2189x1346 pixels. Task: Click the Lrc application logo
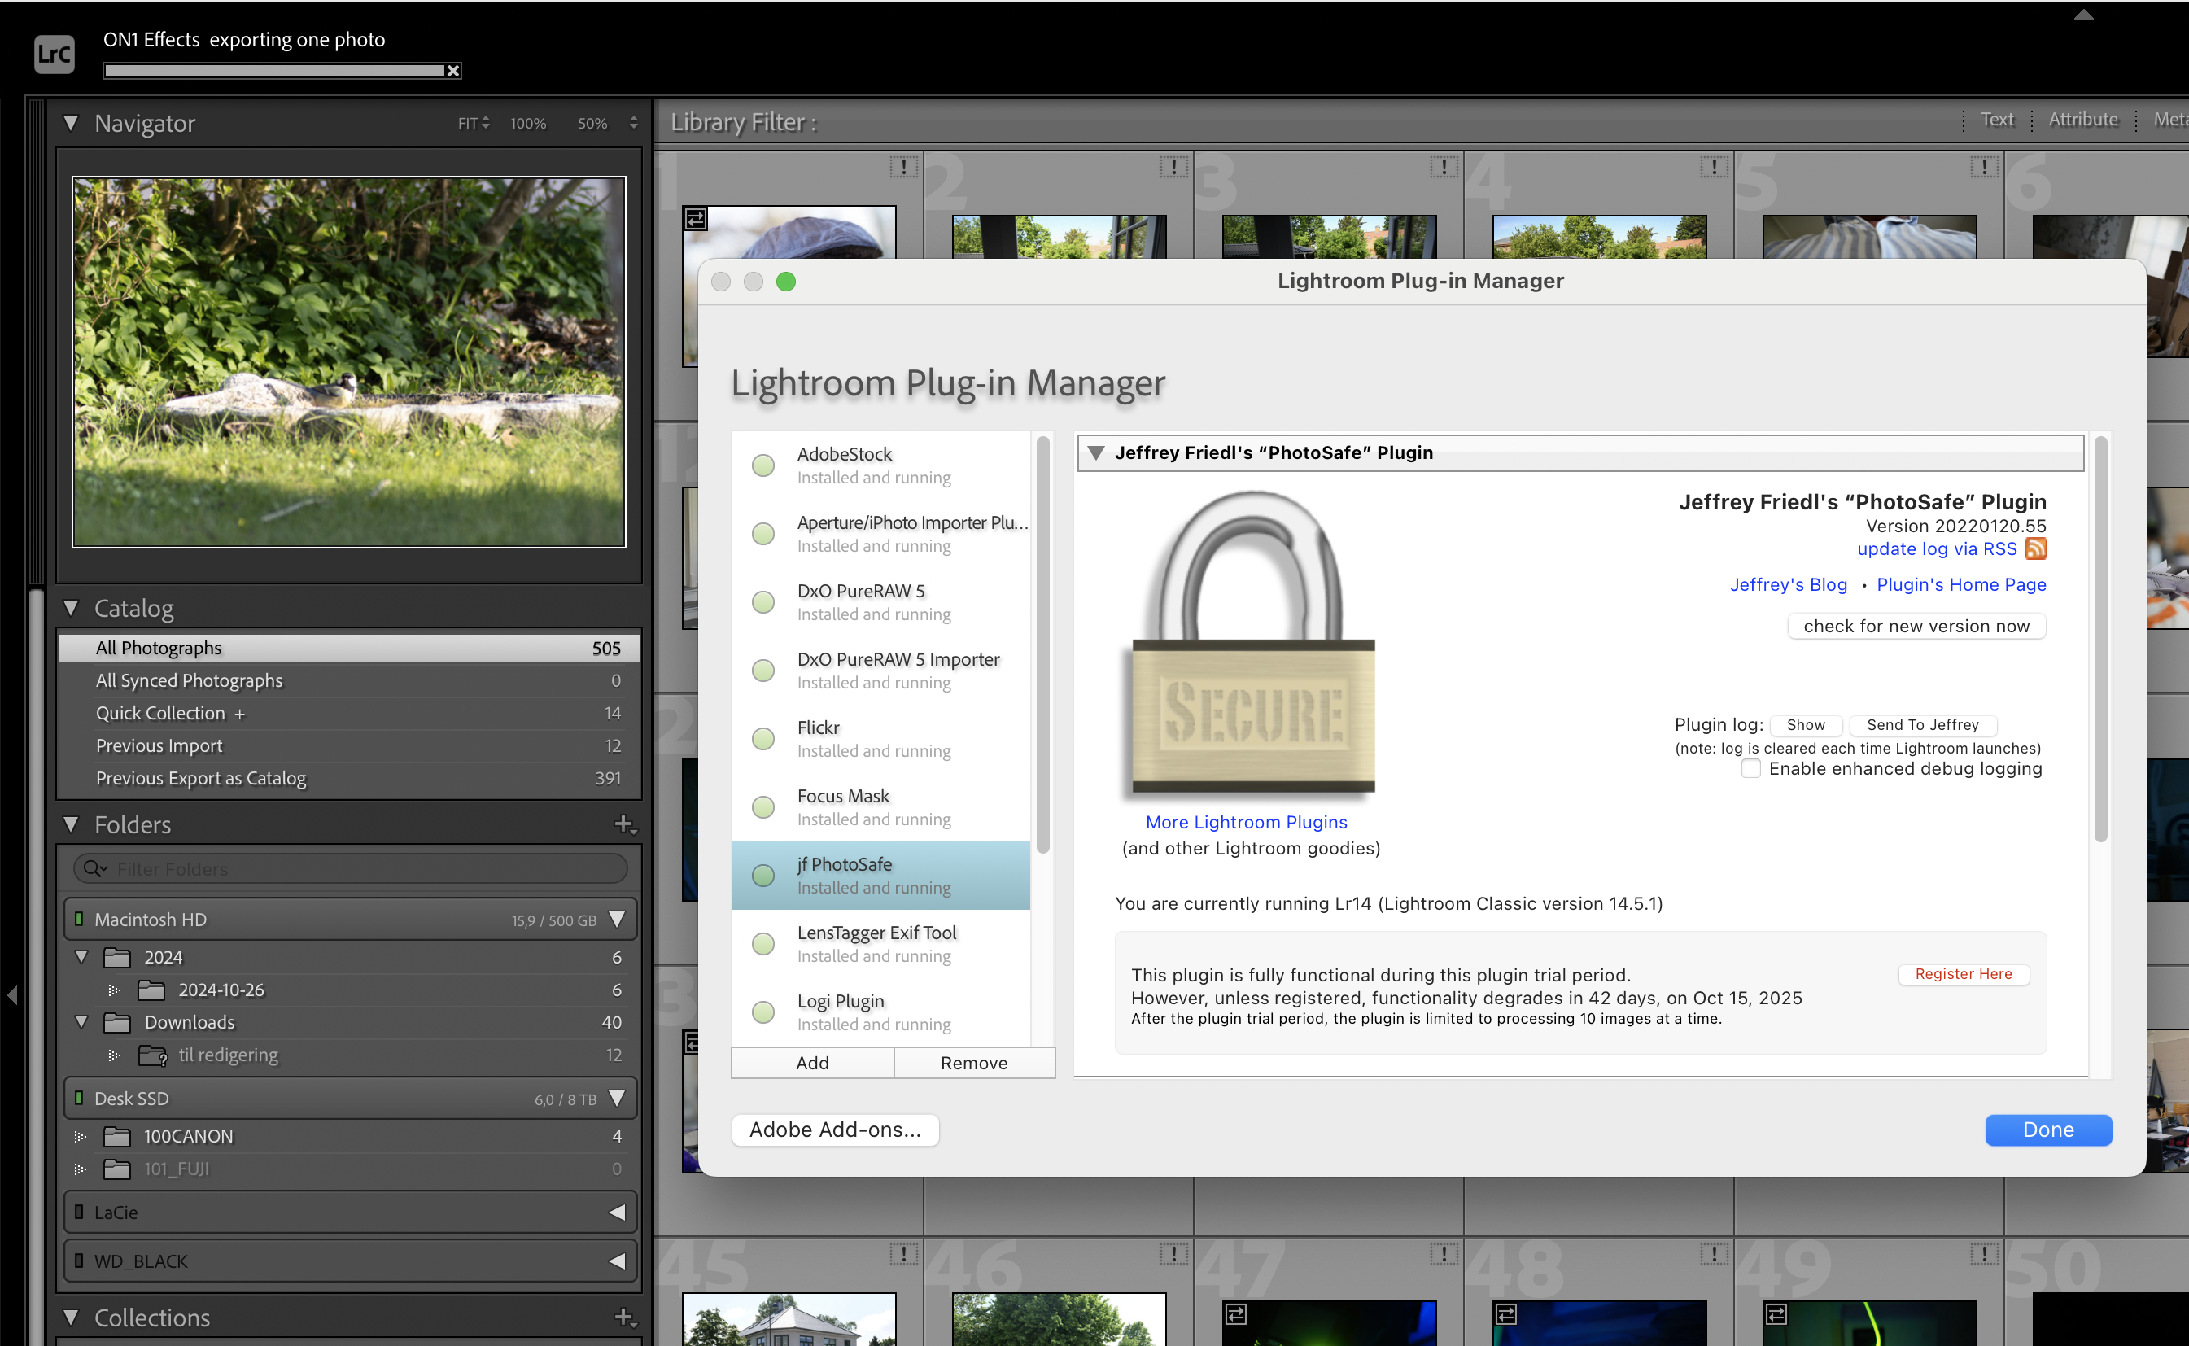pyautogui.click(x=54, y=54)
